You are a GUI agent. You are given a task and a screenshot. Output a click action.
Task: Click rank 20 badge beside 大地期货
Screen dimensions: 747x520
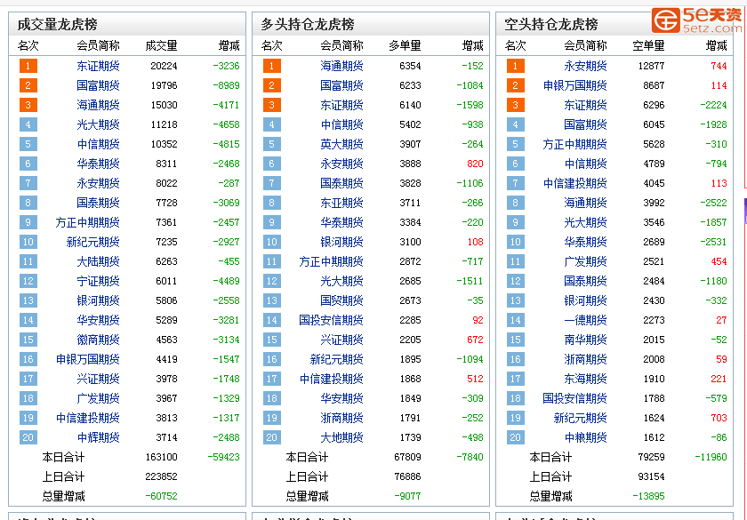click(x=271, y=437)
